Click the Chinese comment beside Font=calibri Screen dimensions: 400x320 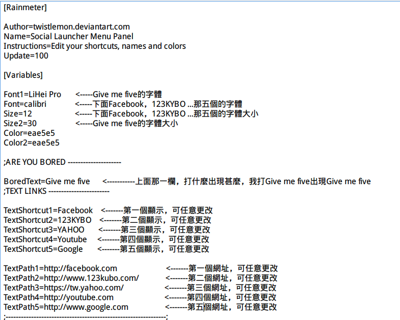point(159,104)
